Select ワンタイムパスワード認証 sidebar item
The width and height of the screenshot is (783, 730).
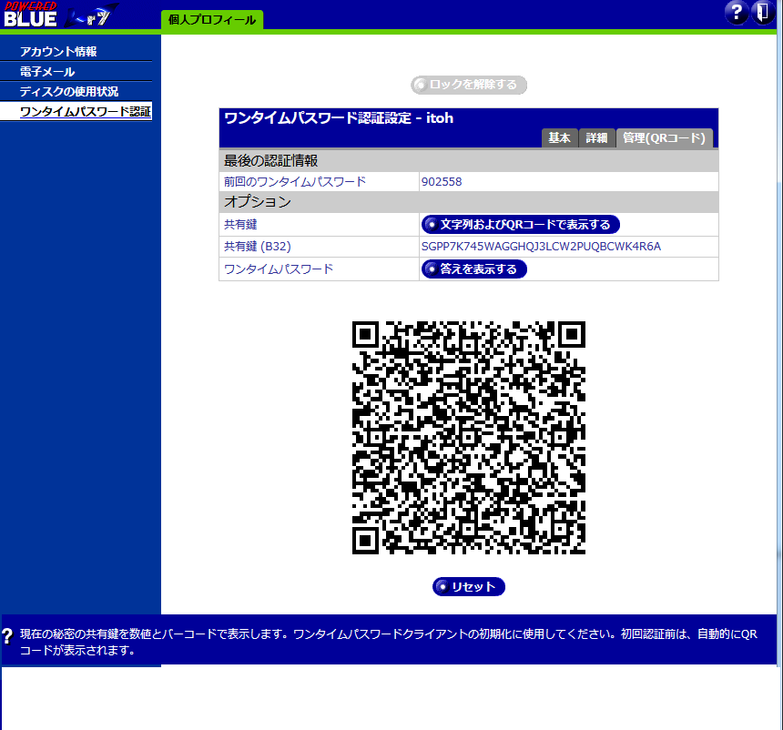point(85,111)
